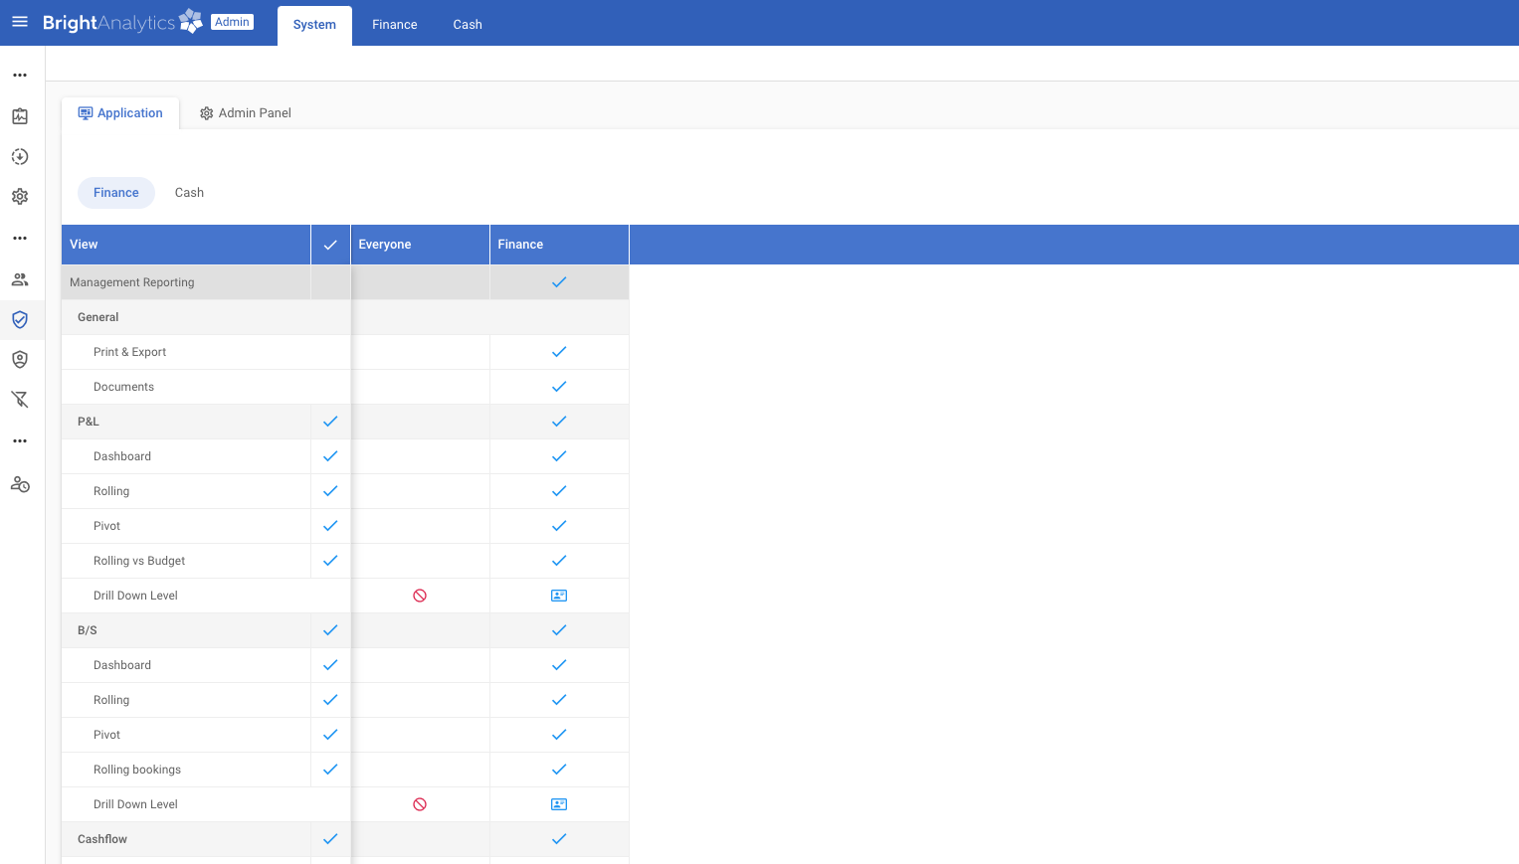Image resolution: width=1519 pixels, height=864 pixels.
Task: Open the user activity history icon in sidebar
Action: click(20, 484)
